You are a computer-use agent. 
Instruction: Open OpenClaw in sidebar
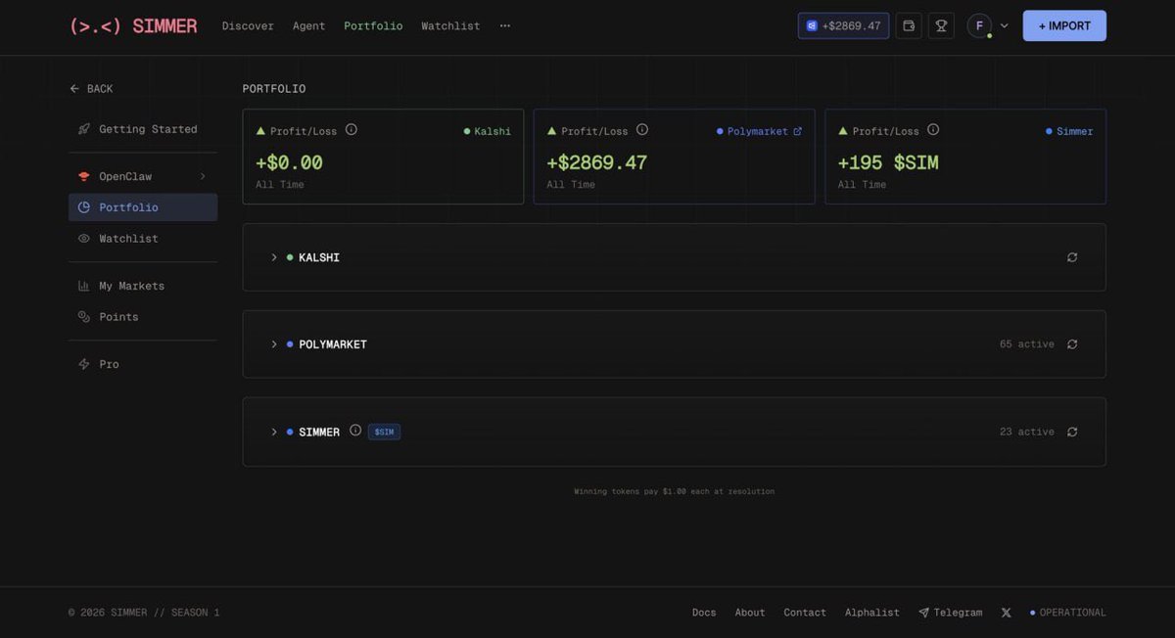143,176
